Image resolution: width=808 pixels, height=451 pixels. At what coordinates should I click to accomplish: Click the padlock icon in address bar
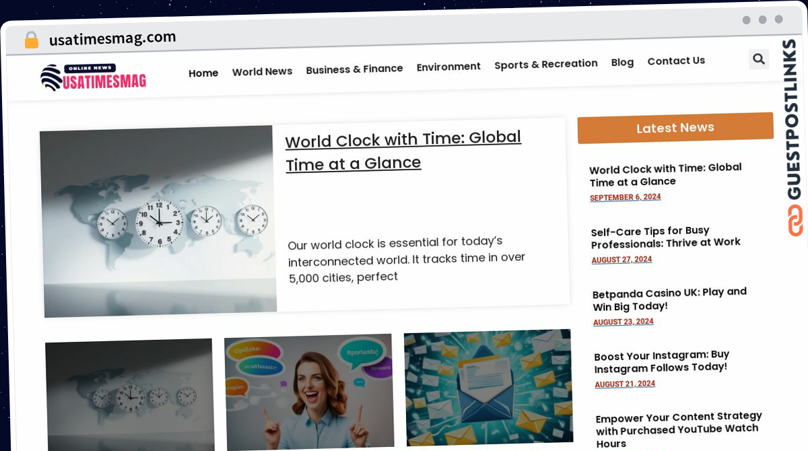coord(32,40)
